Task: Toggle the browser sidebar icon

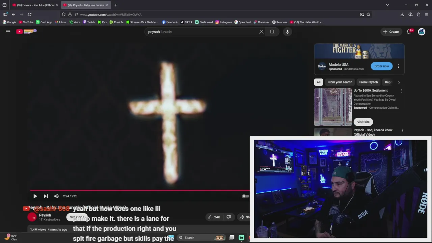Action: coord(5,15)
